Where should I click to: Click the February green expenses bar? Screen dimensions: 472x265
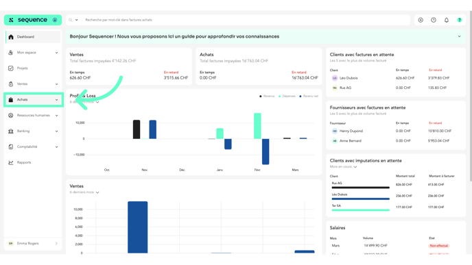[x=257, y=126]
